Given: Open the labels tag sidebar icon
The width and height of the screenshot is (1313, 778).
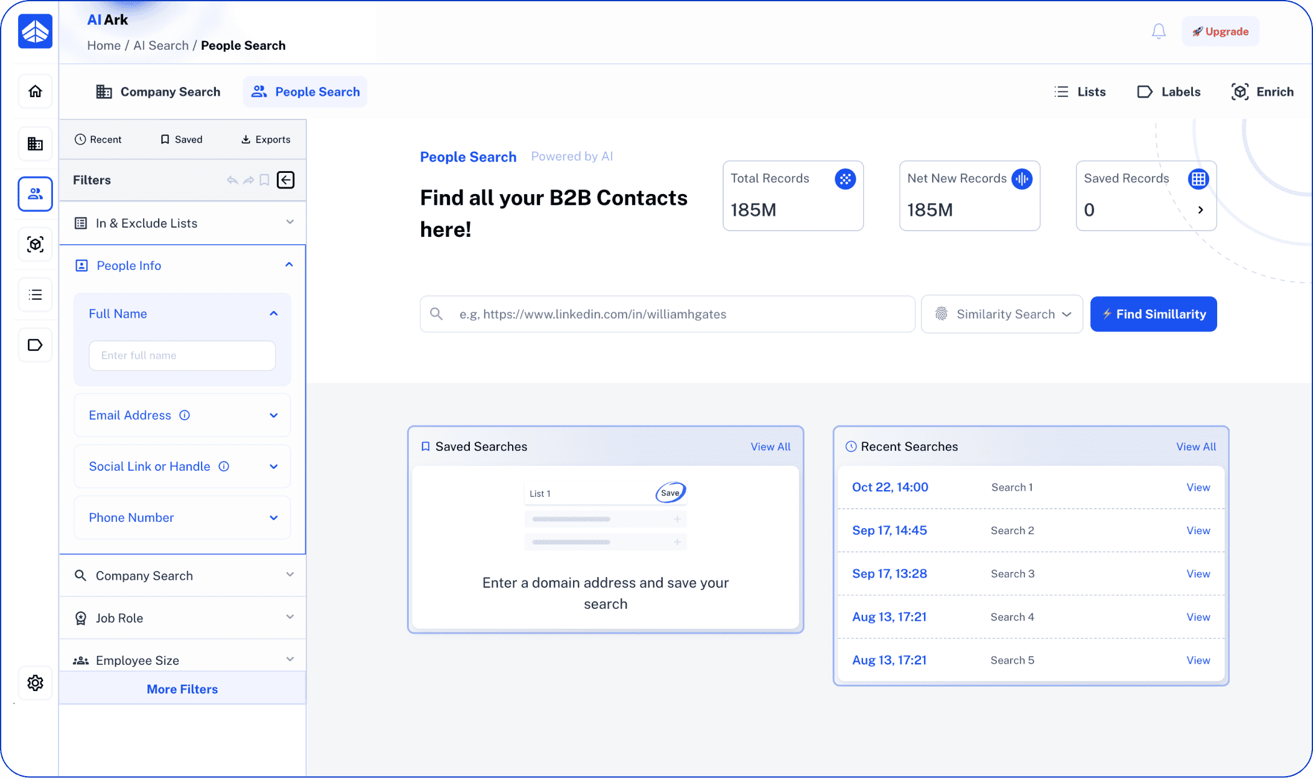Looking at the screenshot, I should point(35,345).
